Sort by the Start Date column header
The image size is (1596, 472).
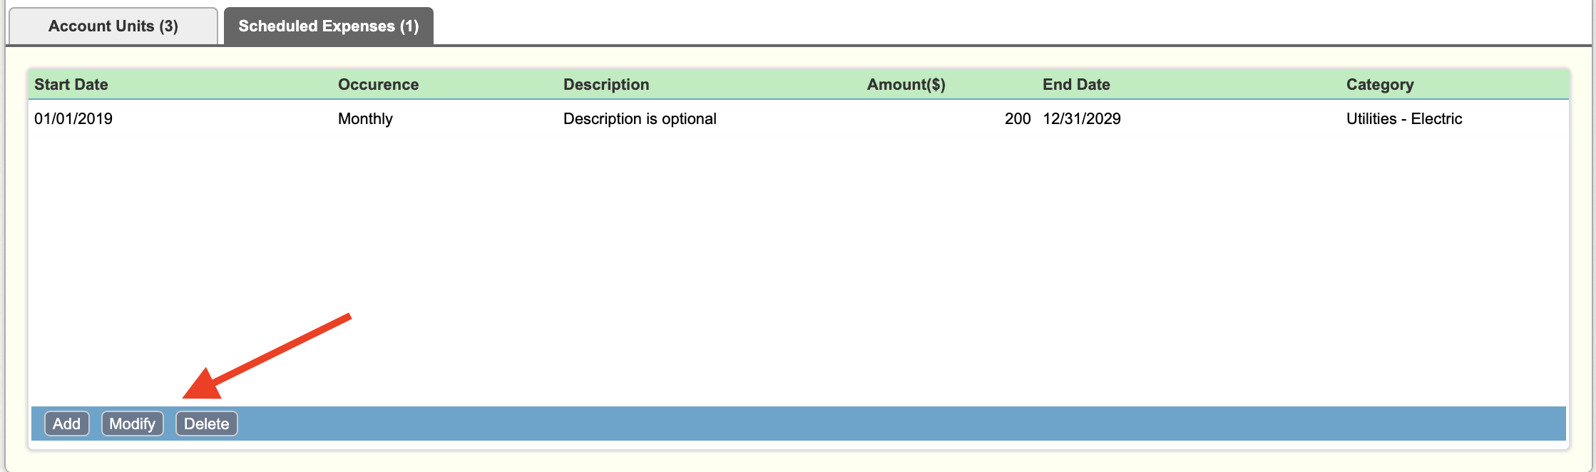(x=71, y=84)
